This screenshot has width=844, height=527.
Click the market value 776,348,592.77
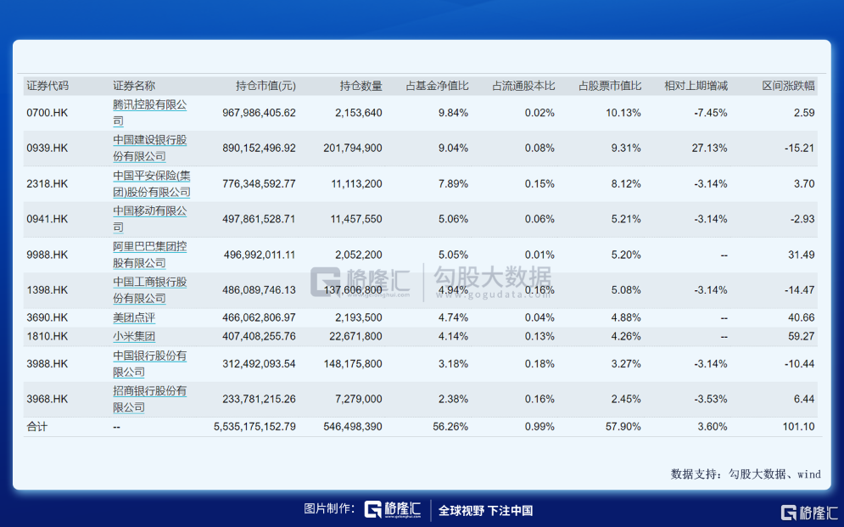tap(259, 183)
